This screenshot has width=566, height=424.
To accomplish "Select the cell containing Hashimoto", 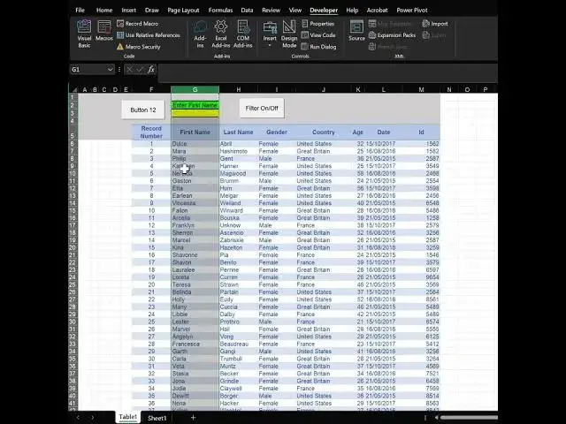I will [x=238, y=151].
